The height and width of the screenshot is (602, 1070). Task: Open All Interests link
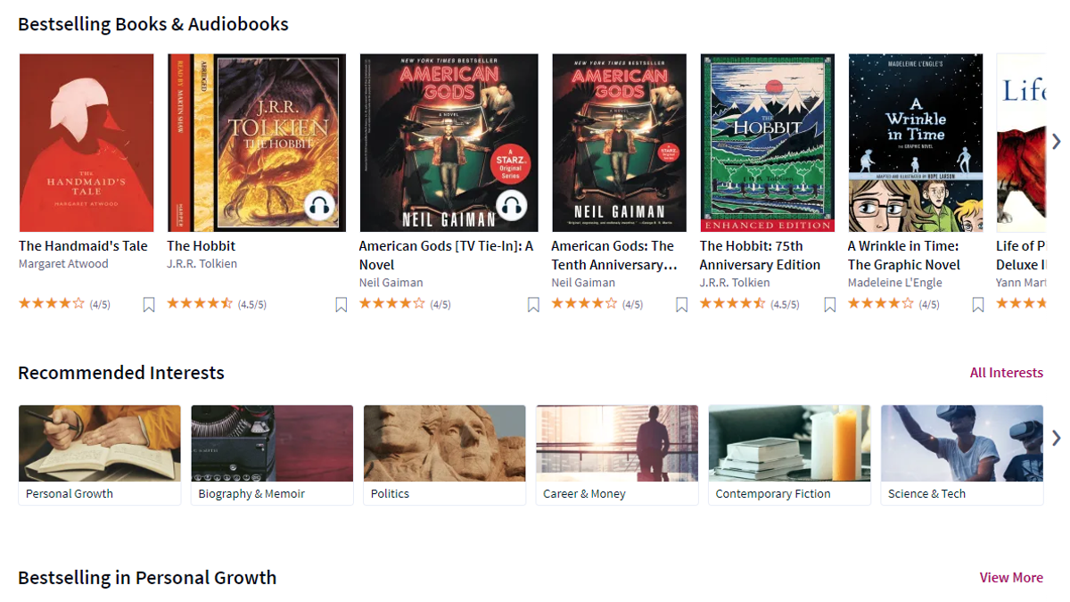tap(1007, 373)
